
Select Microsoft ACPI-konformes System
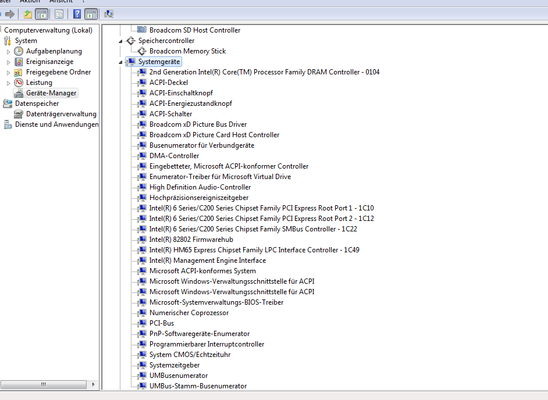coord(202,271)
